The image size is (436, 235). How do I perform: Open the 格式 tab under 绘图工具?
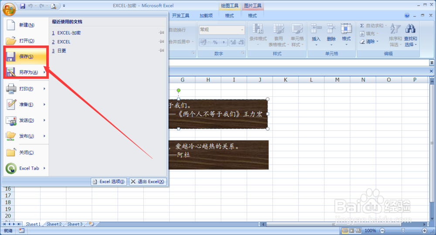pos(229,16)
